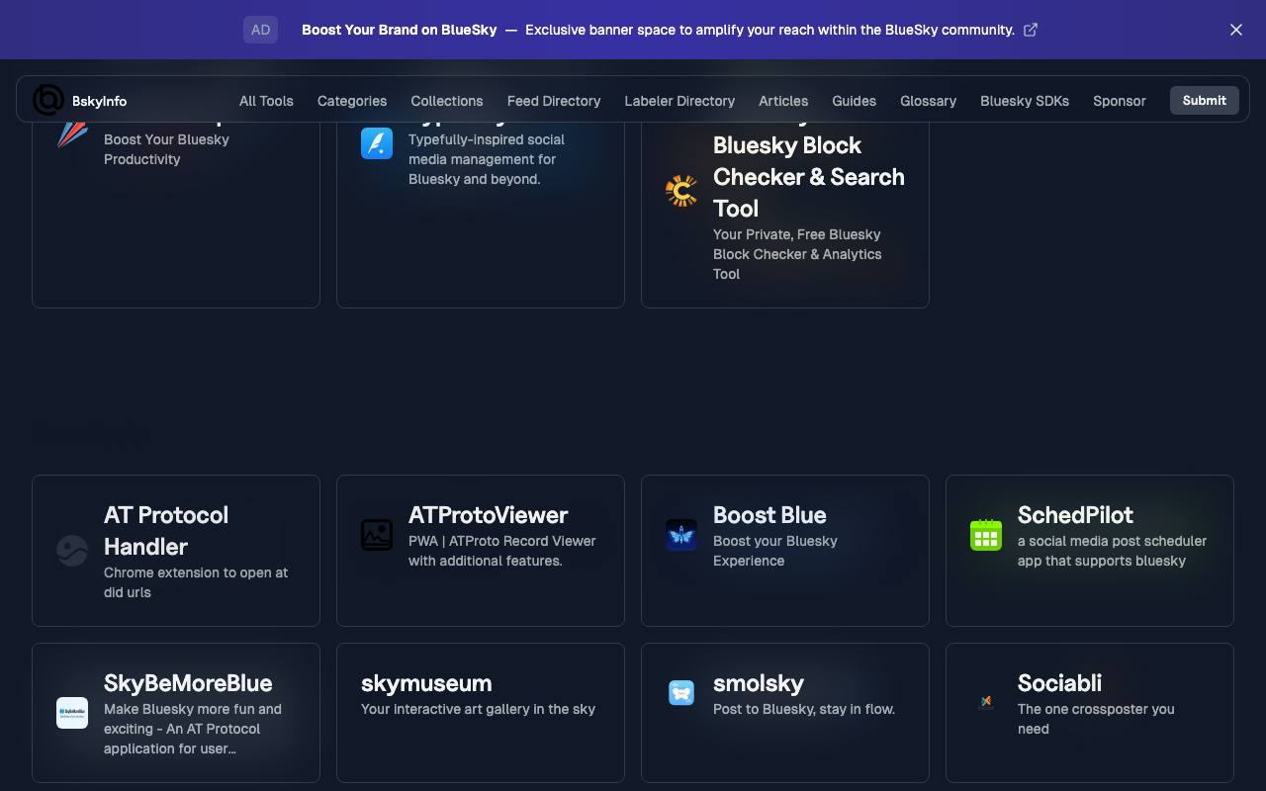Open the SkyBeMoreBlue tool title
This screenshot has height=791, width=1266.
tap(188, 683)
